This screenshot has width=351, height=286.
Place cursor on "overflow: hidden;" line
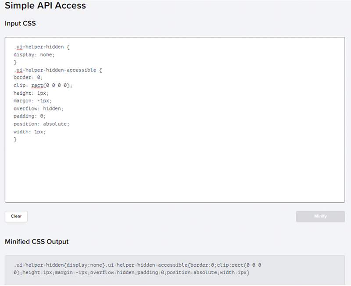[x=39, y=108]
